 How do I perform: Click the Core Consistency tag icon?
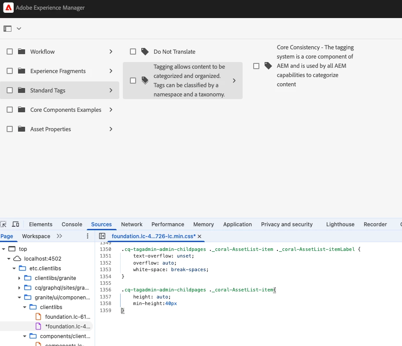pos(268,66)
